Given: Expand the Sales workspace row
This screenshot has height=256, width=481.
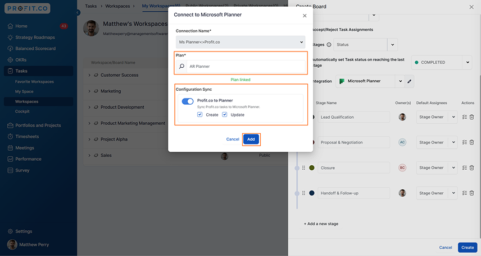Looking at the screenshot, I should (x=89, y=155).
